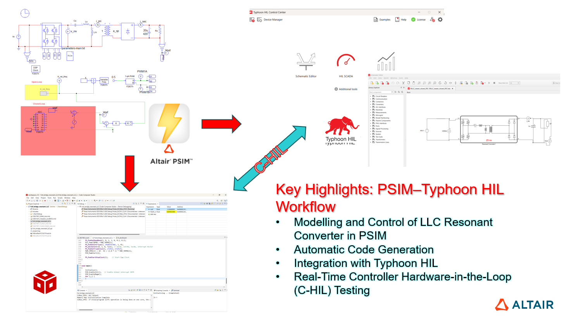Click the Stop time input in Schematic Editor
The image size is (571, 318).
click(514, 83)
